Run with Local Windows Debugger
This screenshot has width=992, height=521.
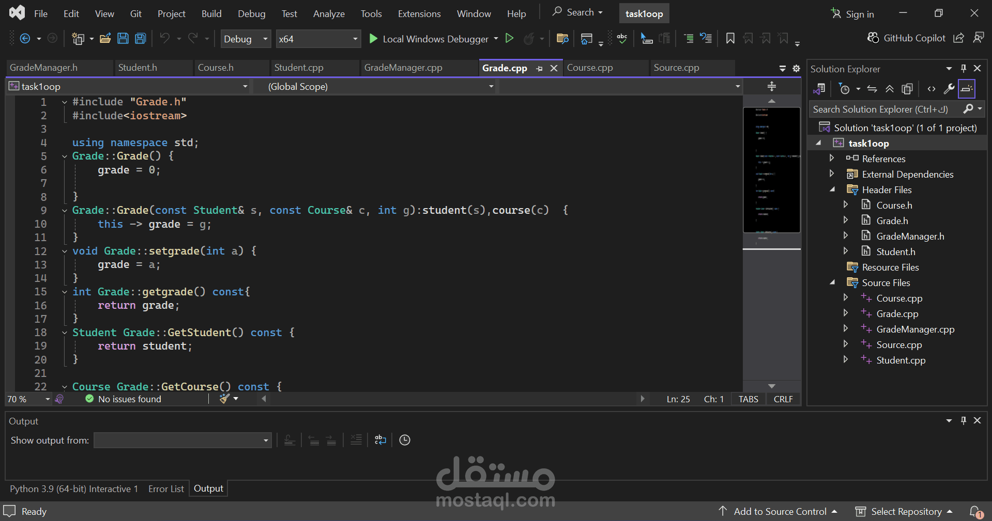pyautogui.click(x=429, y=39)
